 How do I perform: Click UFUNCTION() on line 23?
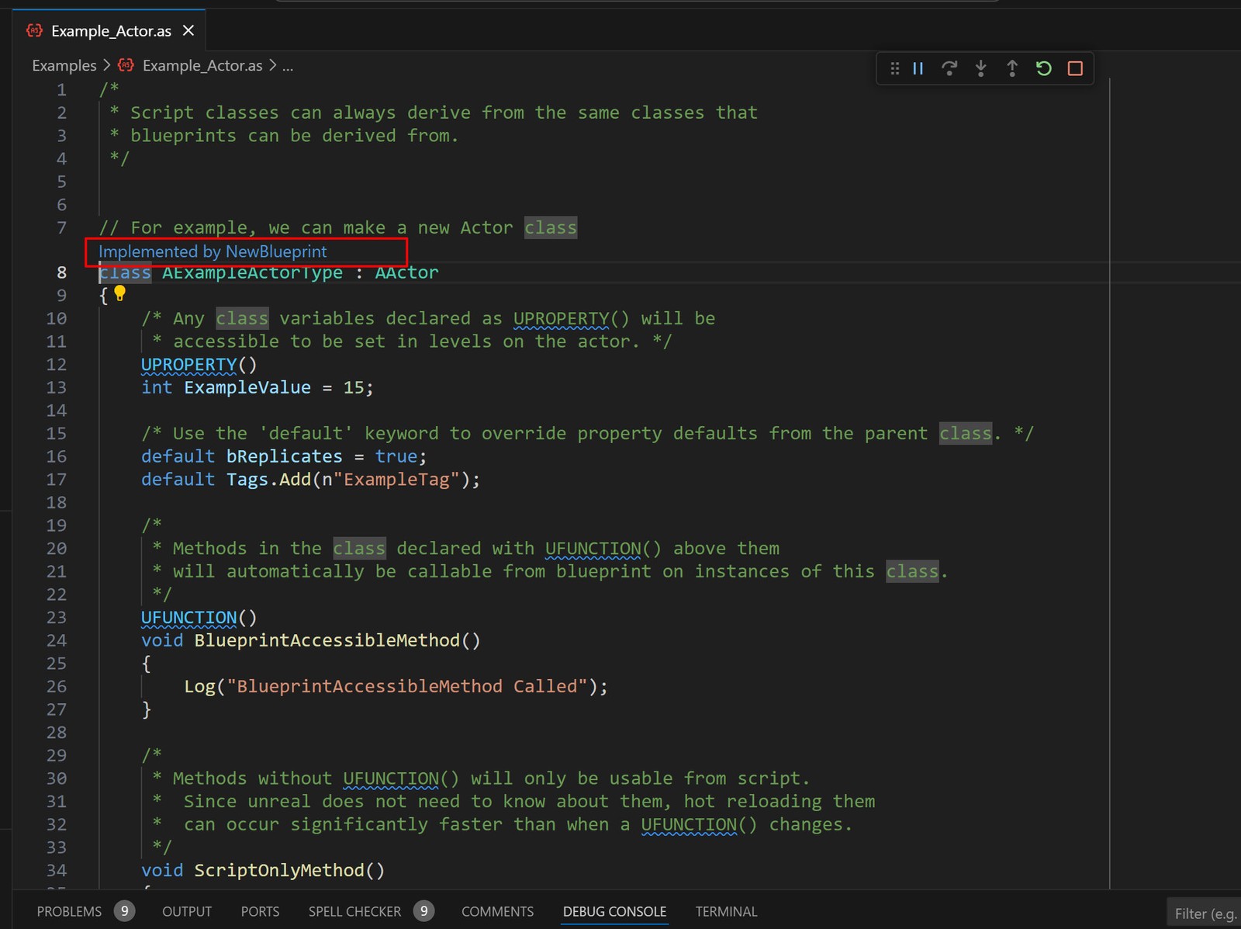[199, 618]
